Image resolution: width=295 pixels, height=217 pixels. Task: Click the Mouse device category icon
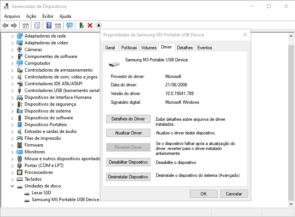(20, 159)
